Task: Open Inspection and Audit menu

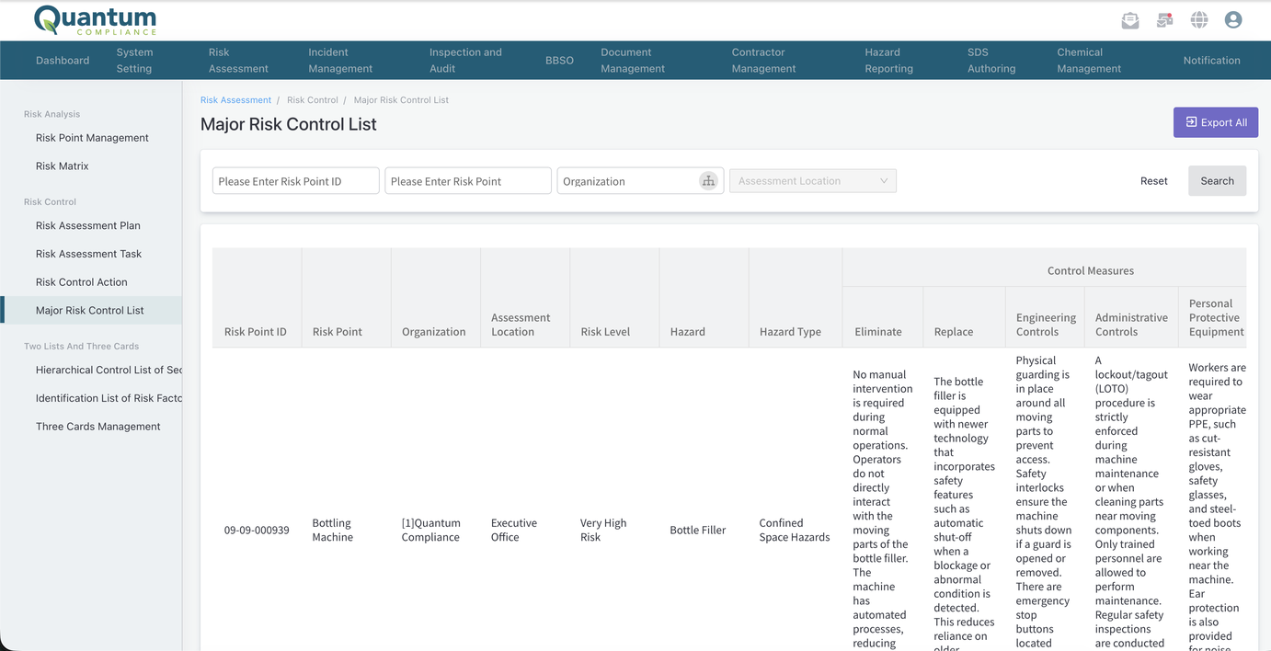Action: tap(465, 61)
